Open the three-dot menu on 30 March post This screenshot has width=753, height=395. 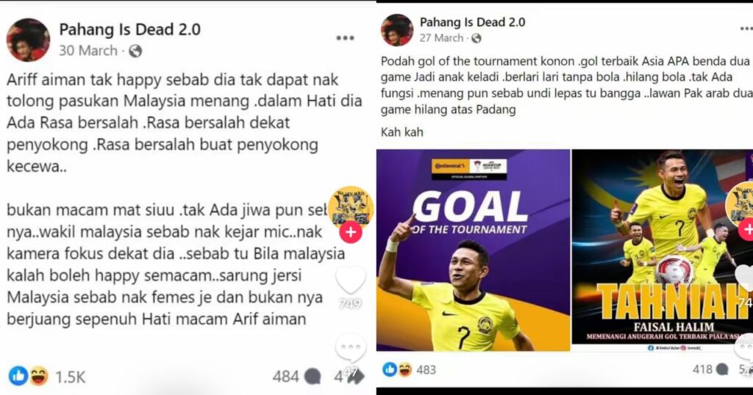[x=345, y=38]
